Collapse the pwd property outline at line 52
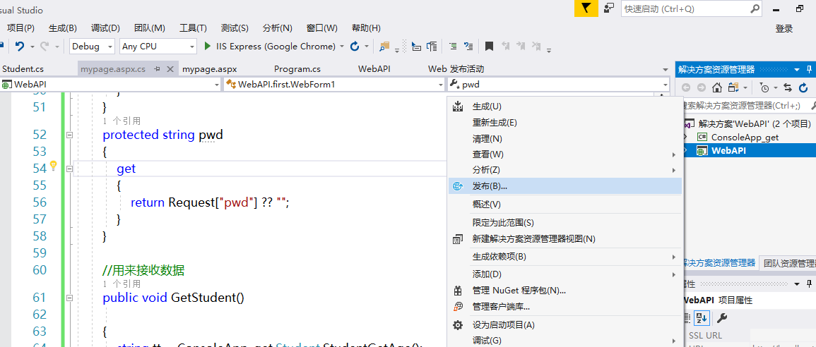Viewport: 816px width, 347px height. [69, 135]
